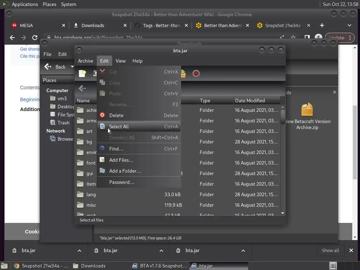Click scroll down arrow in archive list
The width and height of the screenshot is (360, 270).
click(283, 213)
